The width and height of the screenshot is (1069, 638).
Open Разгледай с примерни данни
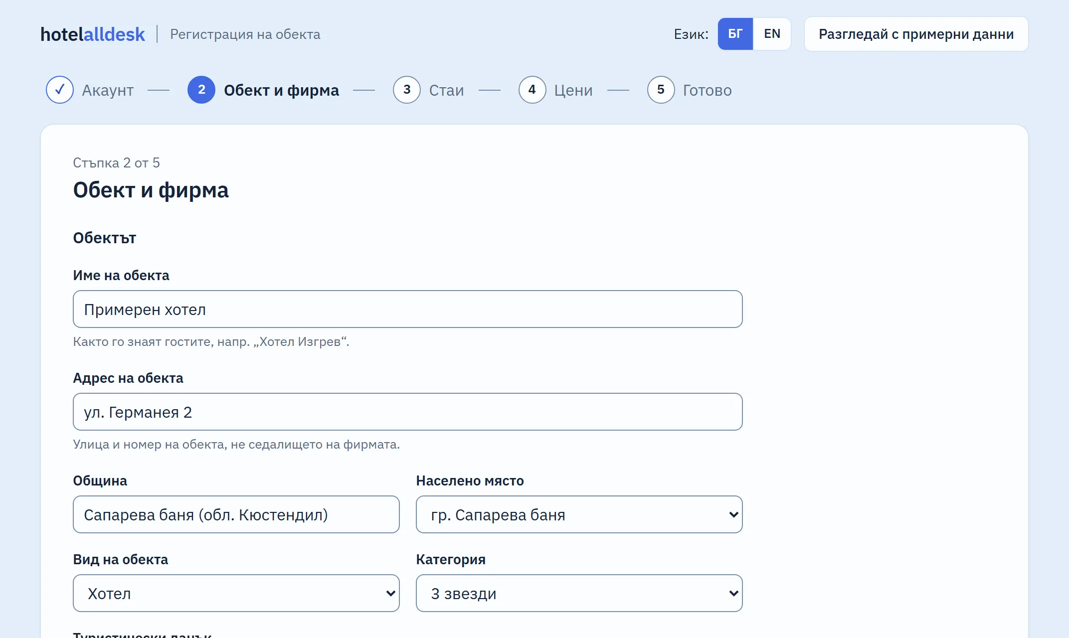916,34
